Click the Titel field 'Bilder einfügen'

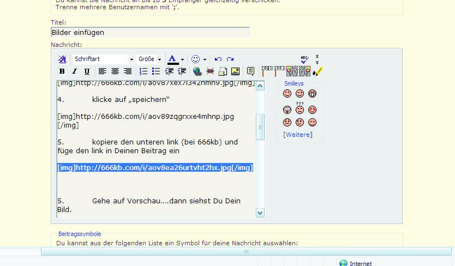tap(150, 32)
